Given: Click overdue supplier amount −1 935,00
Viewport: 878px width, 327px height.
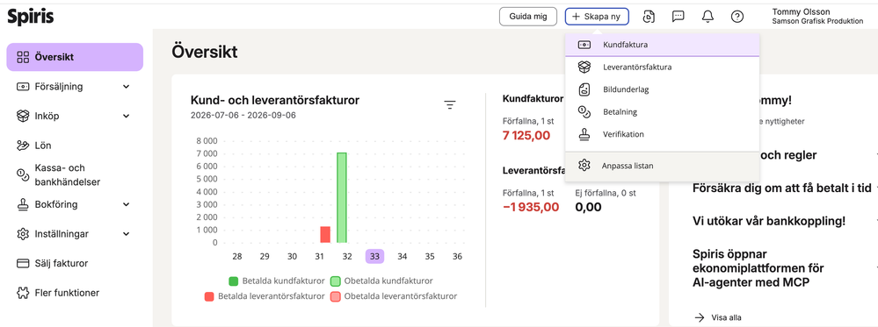Looking at the screenshot, I should 530,208.
